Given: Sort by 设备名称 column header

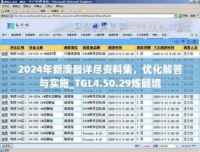Looking at the screenshot, I should 36,47.
